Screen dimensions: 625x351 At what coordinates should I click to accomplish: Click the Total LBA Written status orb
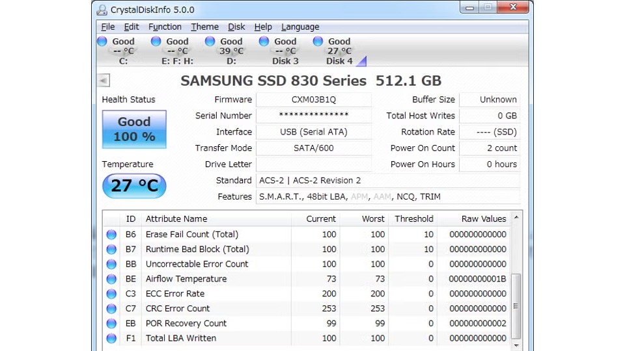pos(111,338)
